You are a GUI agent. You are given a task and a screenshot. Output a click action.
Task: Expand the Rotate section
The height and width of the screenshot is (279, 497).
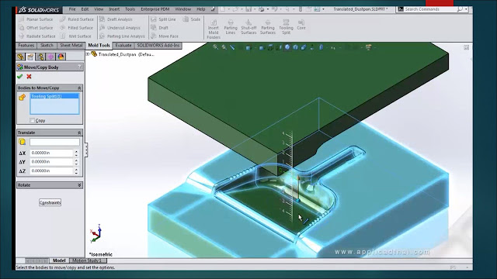(x=79, y=185)
